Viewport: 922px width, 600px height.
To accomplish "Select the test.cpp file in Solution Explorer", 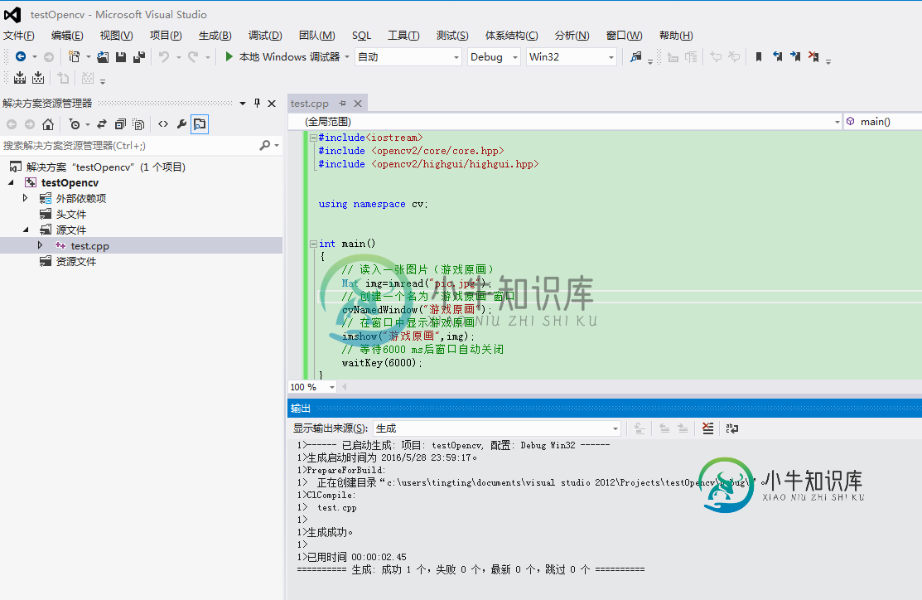I will (x=90, y=246).
